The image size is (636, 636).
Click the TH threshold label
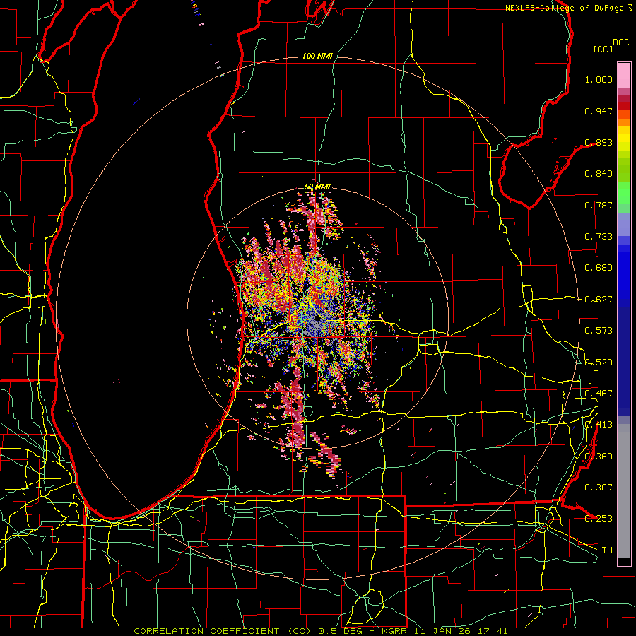coord(607,550)
